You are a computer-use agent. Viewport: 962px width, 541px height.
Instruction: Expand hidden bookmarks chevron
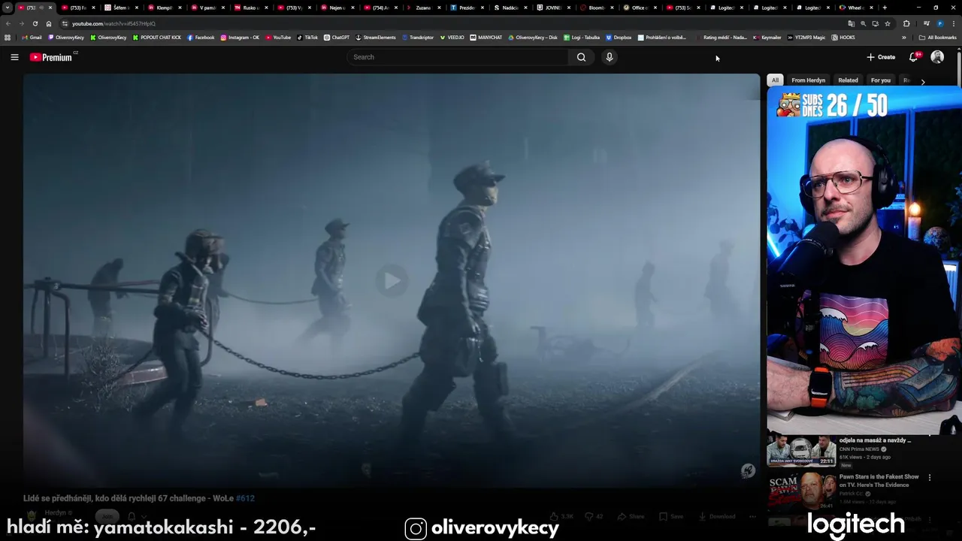904,38
